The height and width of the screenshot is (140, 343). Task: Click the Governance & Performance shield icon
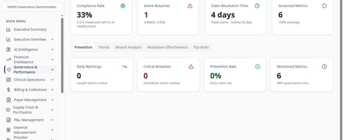tap(9, 70)
